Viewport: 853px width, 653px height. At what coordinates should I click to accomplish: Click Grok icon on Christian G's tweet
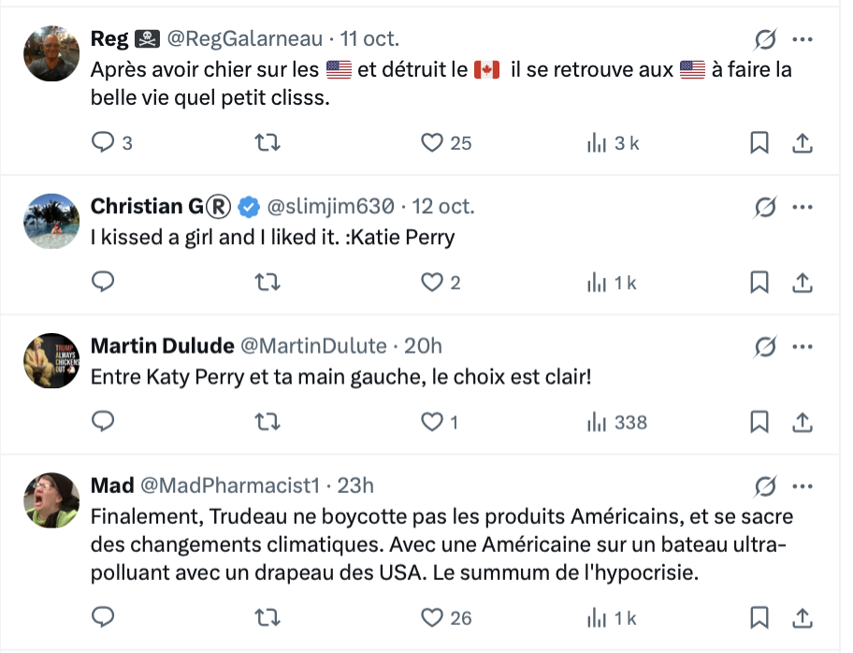click(764, 207)
